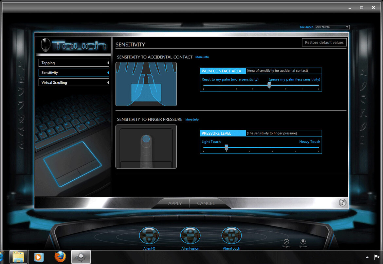Click the Alienware Command Center taskbar icon

coord(81,257)
